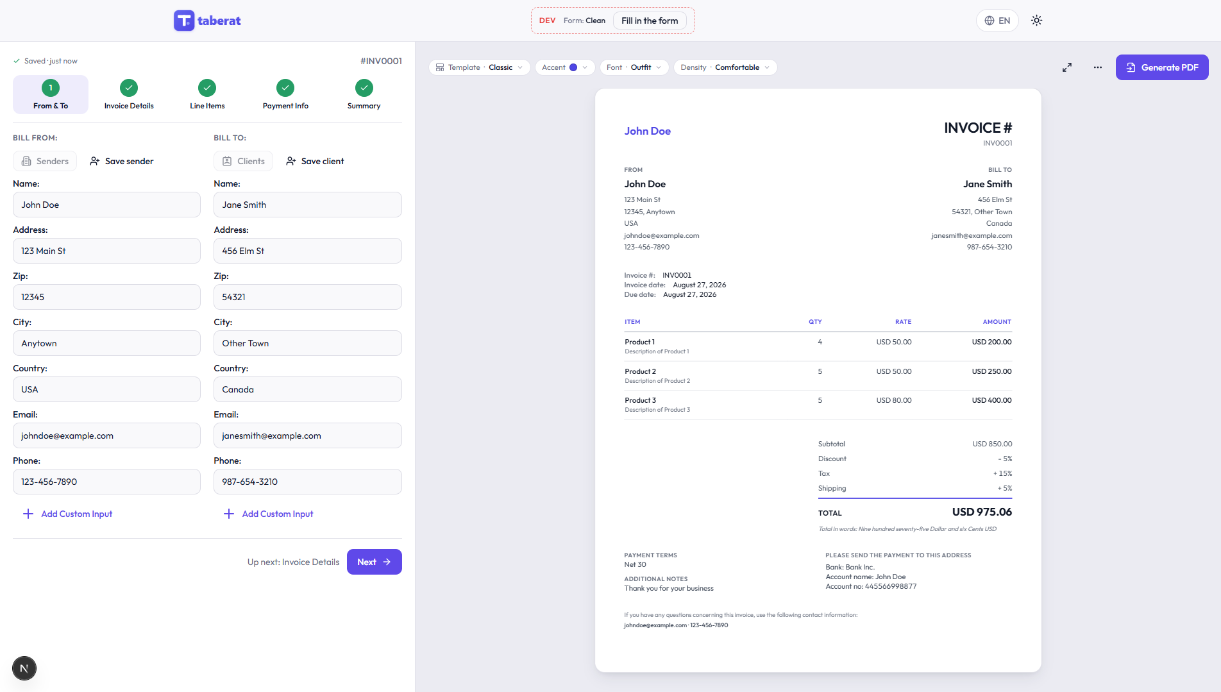Click the Summary green check icon
The image size is (1221, 692).
point(364,88)
